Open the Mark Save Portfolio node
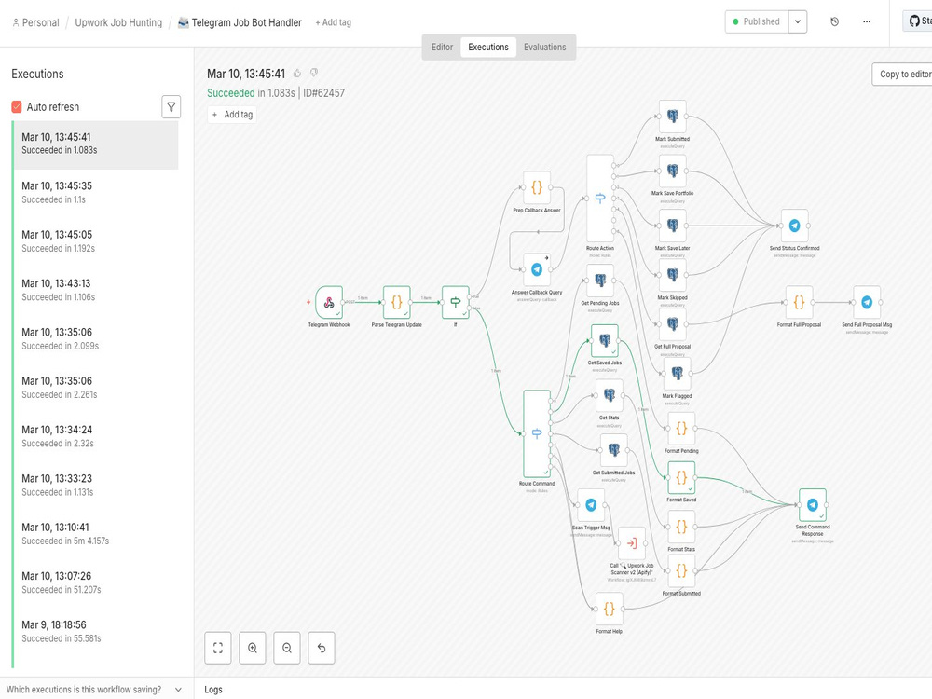 click(x=672, y=171)
